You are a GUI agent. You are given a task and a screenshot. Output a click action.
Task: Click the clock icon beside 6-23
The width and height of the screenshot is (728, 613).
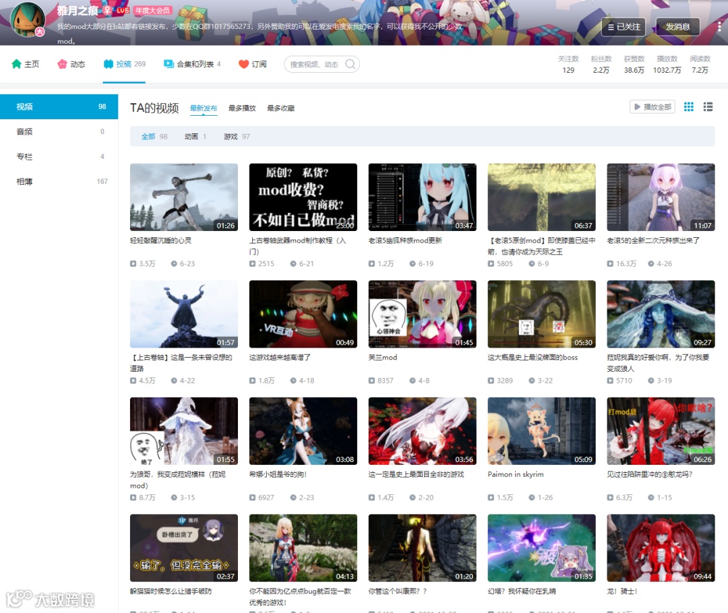[x=174, y=263]
